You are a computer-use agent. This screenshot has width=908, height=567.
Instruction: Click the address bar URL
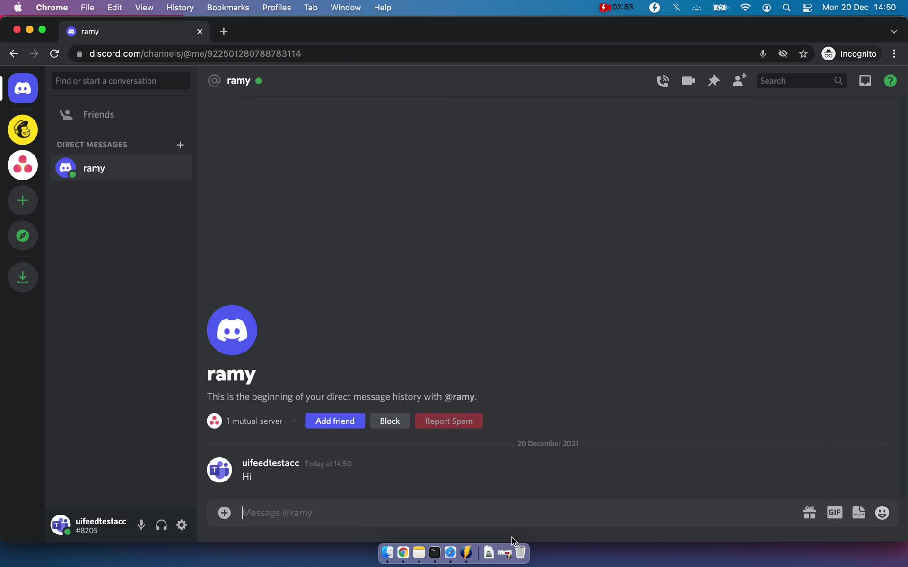[195, 53]
